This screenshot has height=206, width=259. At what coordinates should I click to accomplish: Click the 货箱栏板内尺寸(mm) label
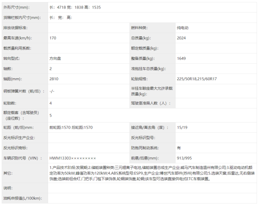(22, 18)
